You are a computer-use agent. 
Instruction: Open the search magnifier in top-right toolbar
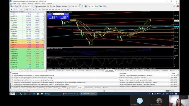coord(174,6)
